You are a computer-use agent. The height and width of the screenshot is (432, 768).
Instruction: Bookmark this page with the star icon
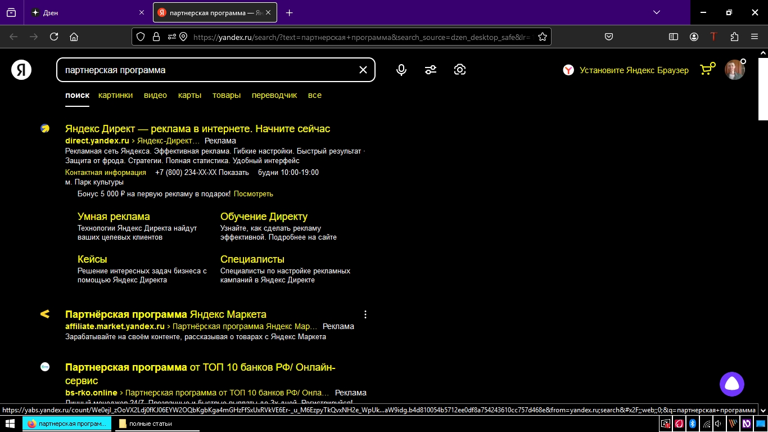point(543,37)
